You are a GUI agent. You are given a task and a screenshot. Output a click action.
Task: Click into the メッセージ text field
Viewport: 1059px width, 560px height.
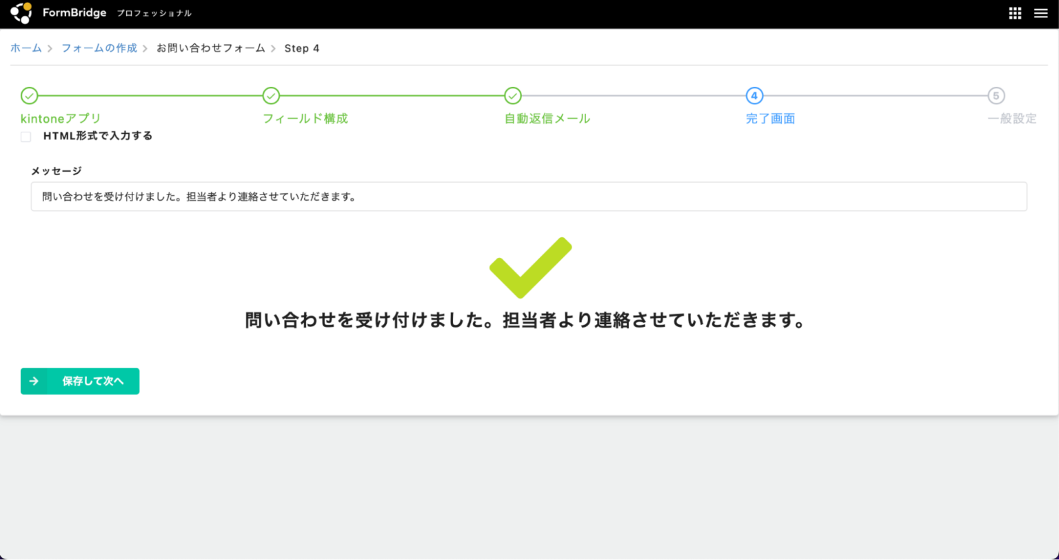point(529,197)
